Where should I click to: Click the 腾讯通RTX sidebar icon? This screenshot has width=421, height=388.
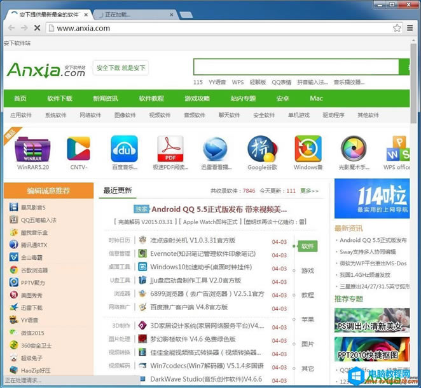tap(14, 244)
